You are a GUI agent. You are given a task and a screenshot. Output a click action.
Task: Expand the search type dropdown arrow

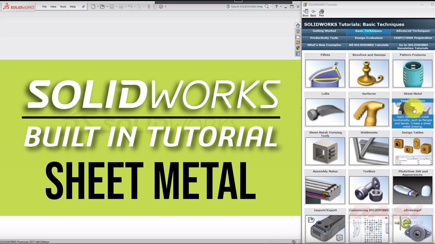(271, 6)
